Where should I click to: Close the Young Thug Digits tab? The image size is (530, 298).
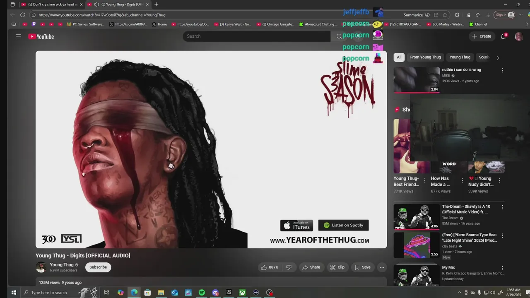point(147,5)
